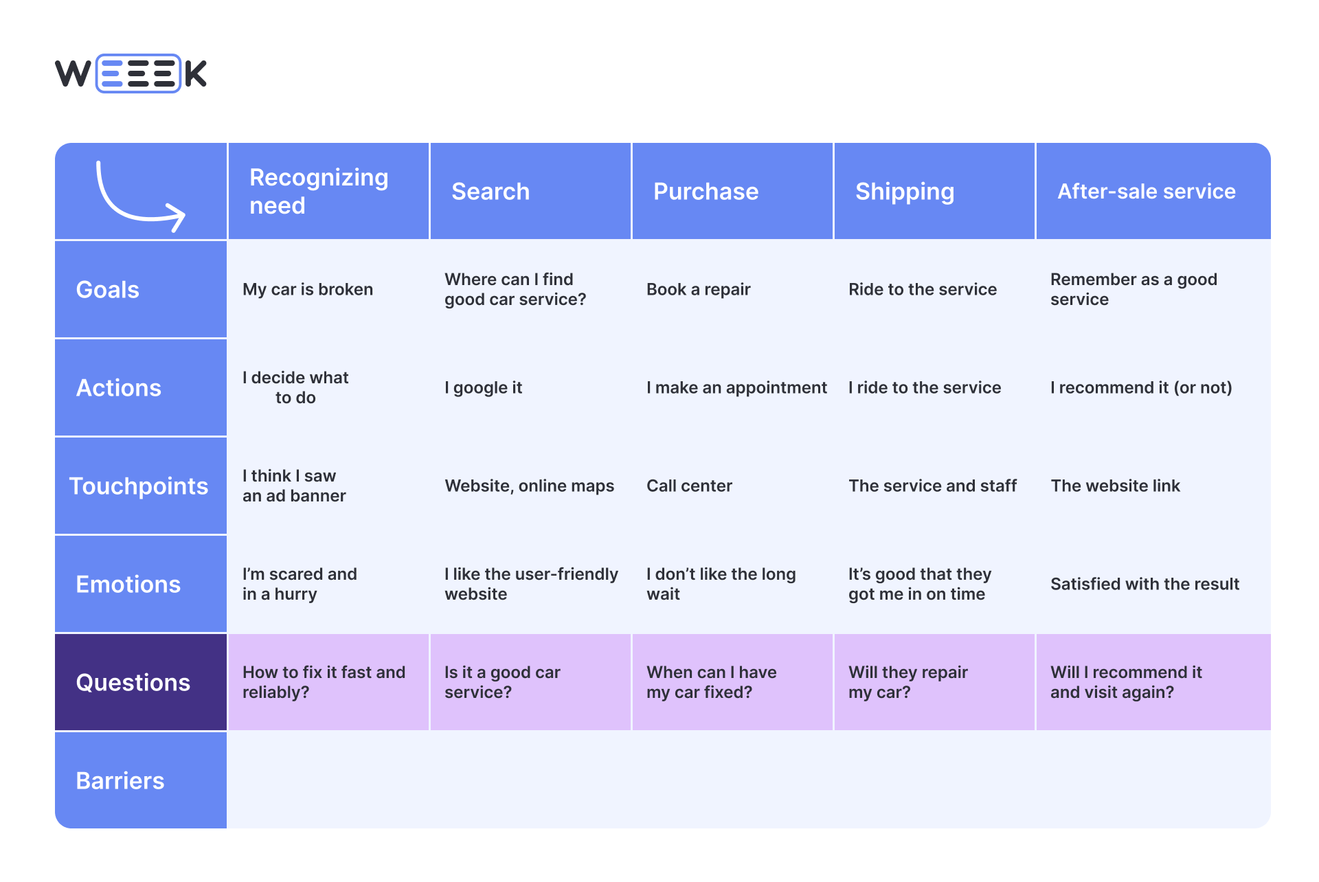Viewport: 1319px width, 882px height.
Task: Click the WEEEK logo
Action: tap(131, 73)
